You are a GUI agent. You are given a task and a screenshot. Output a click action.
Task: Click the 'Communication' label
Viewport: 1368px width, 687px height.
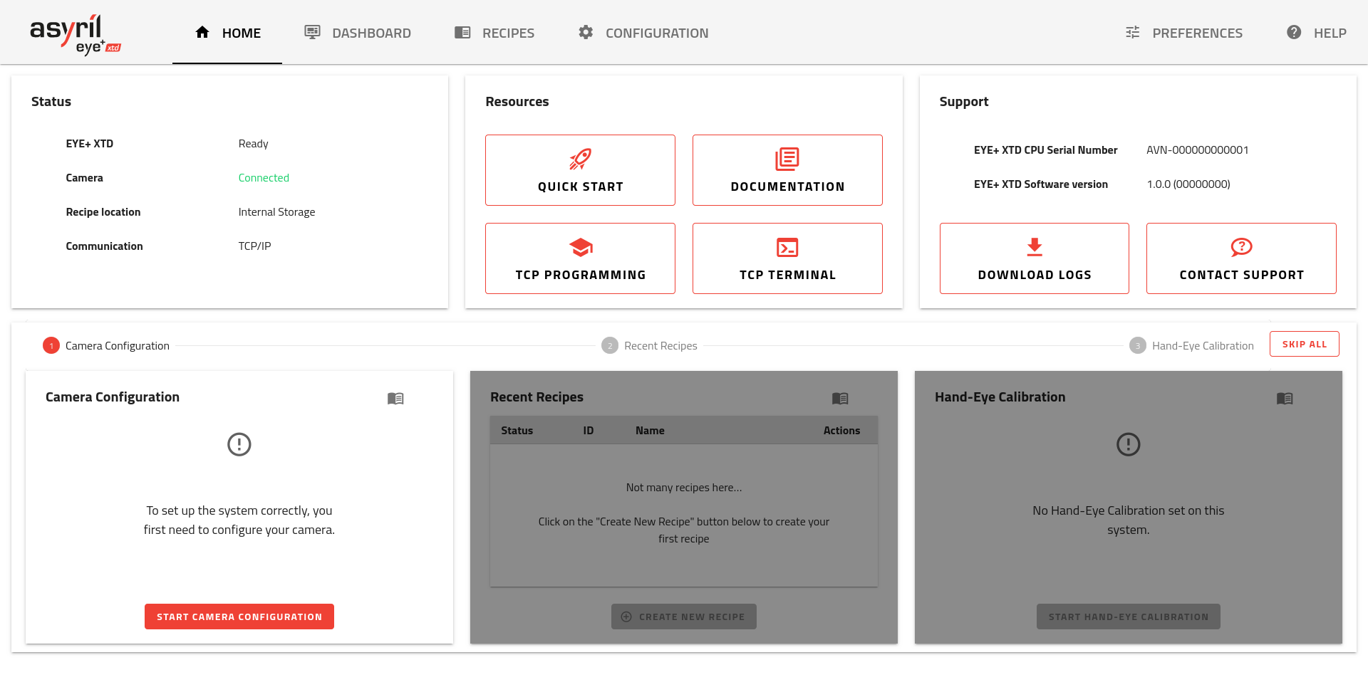point(104,246)
